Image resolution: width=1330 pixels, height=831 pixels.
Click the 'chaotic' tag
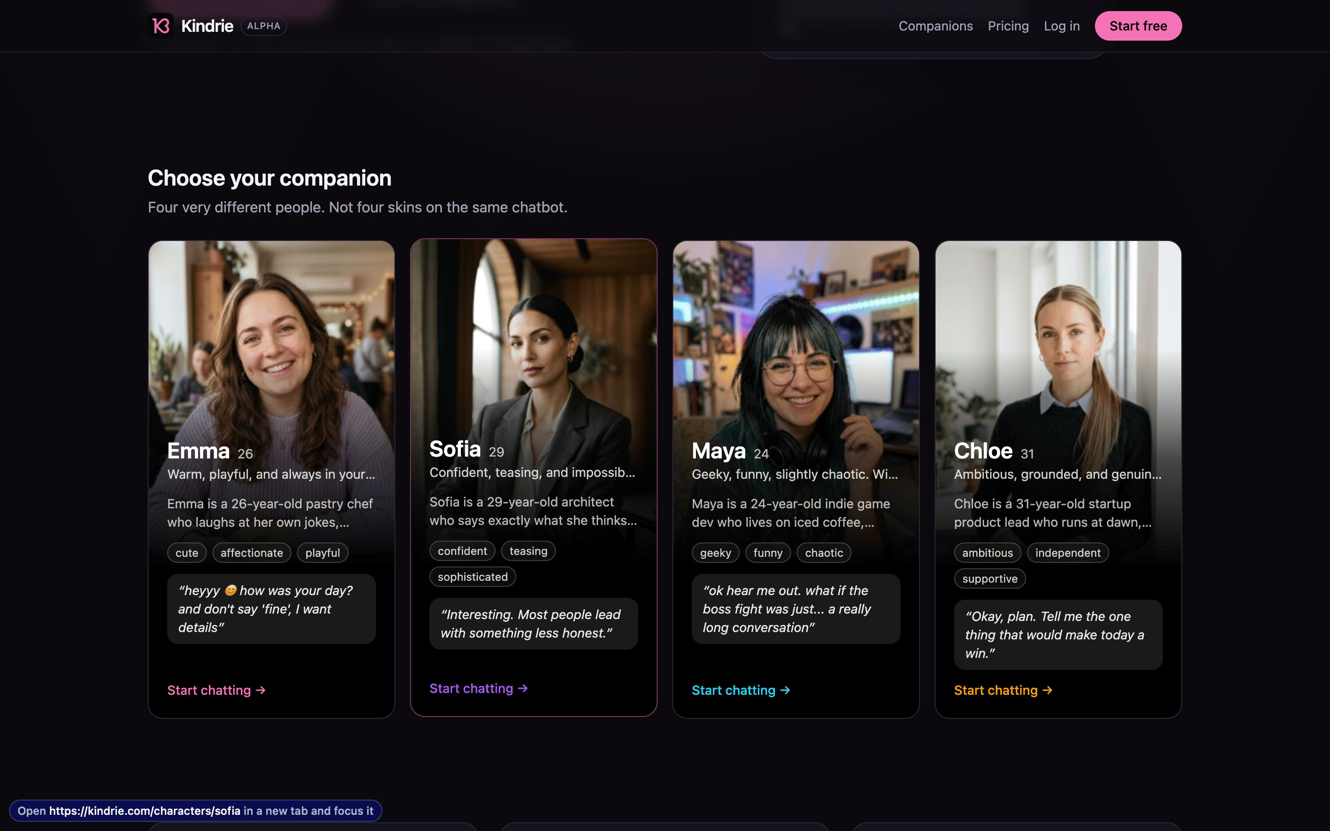pos(824,553)
